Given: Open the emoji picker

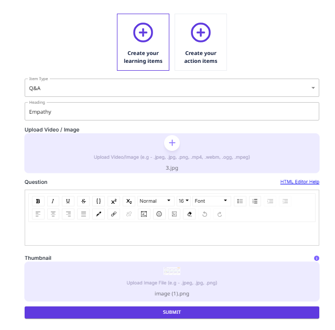Looking at the screenshot, I should pos(159,214).
